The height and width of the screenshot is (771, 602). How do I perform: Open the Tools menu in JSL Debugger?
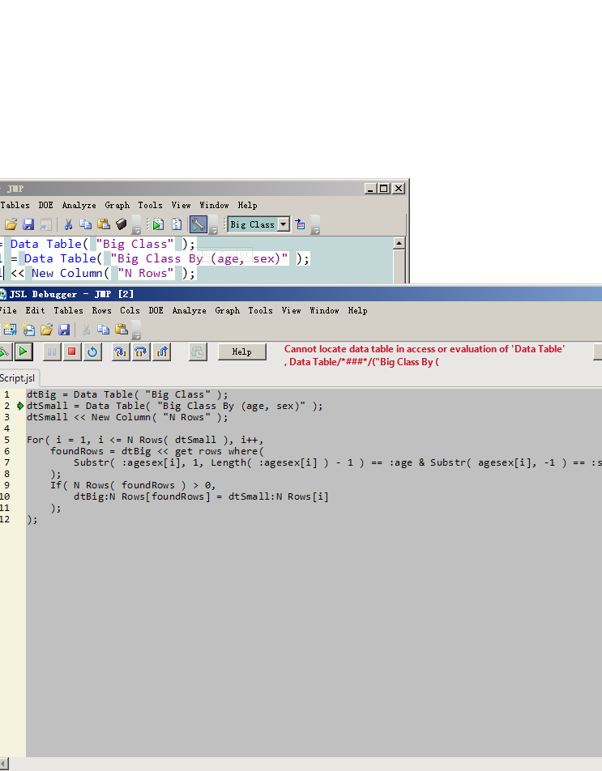pos(260,310)
